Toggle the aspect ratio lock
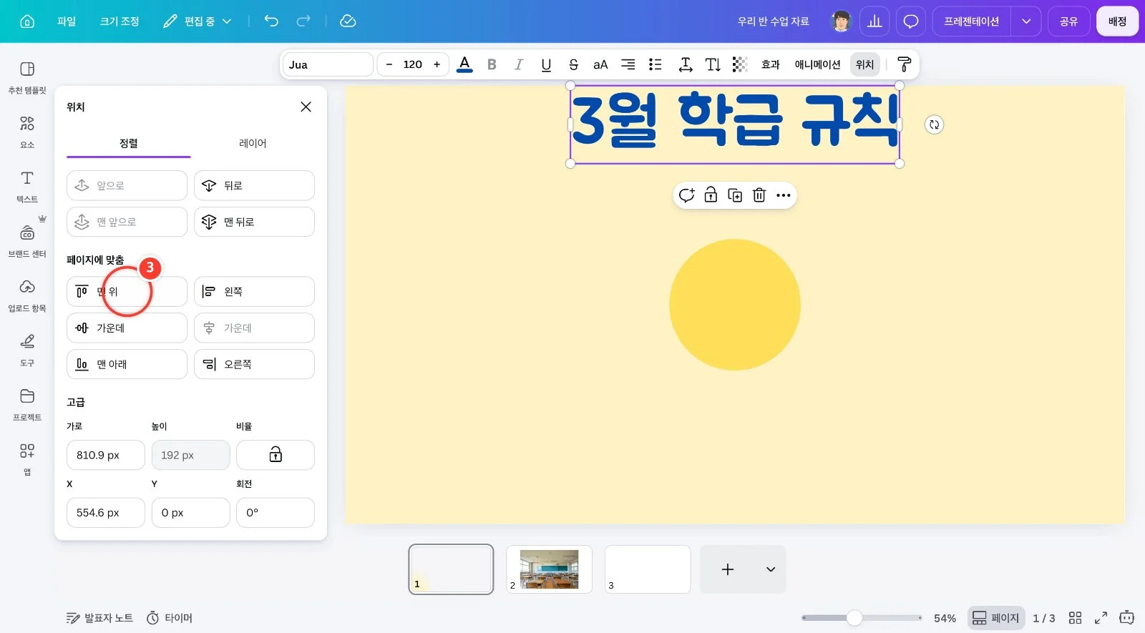The image size is (1145, 633). tap(276, 455)
